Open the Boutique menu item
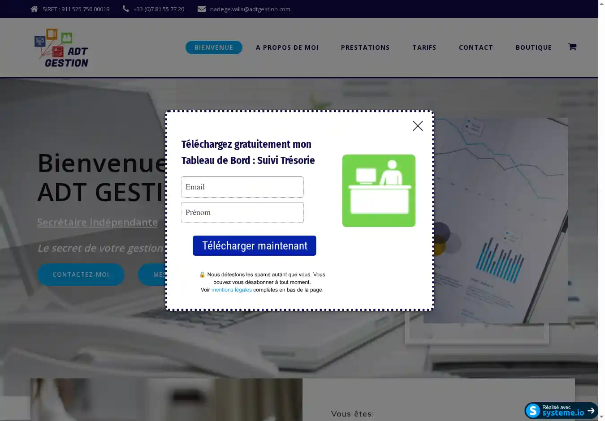 pyautogui.click(x=533, y=47)
